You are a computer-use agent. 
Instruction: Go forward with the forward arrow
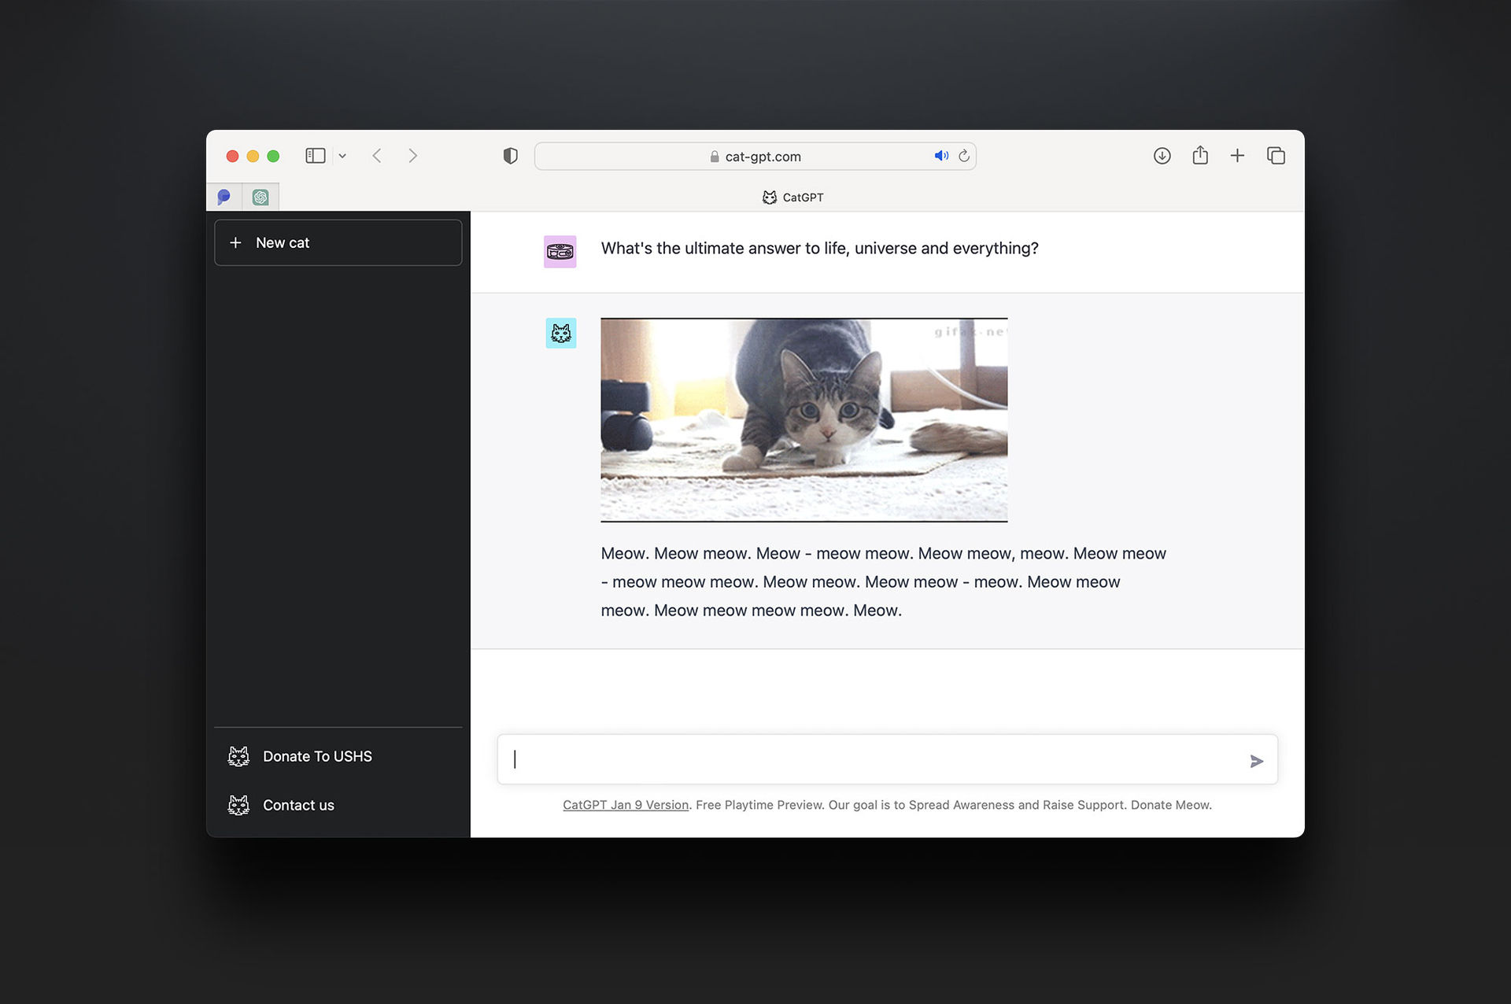(x=412, y=156)
